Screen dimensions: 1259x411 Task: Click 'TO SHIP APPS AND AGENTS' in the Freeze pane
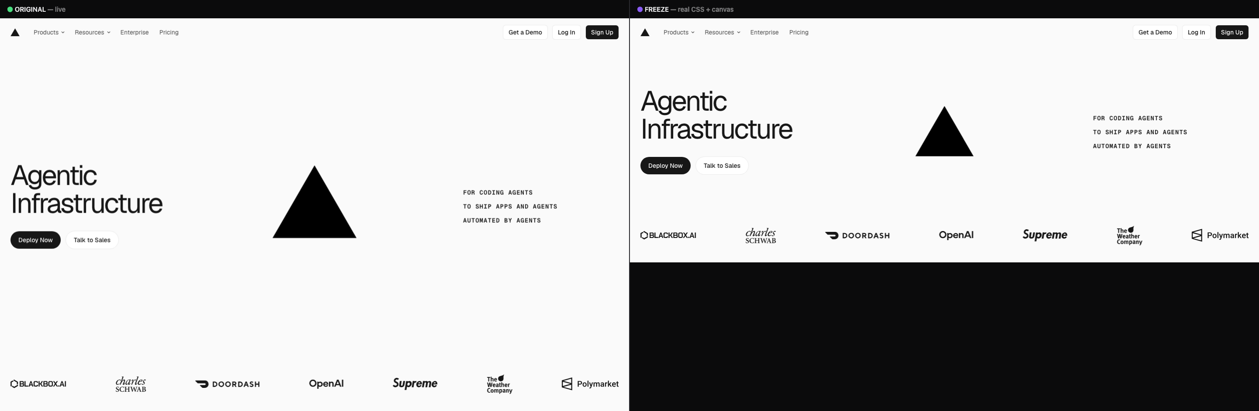[1140, 132]
